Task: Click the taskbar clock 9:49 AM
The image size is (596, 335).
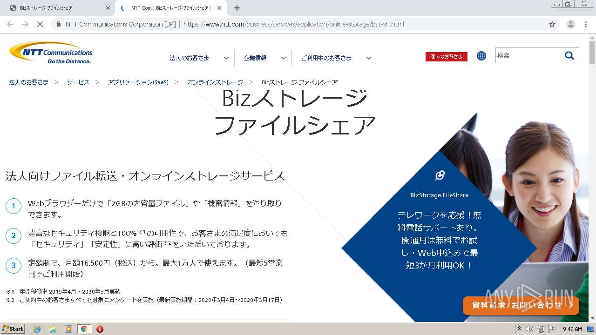Action: [x=572, y=329]
